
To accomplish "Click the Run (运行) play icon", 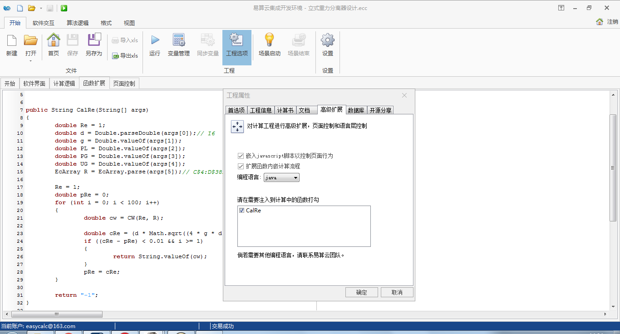I will tap(155, 41).
